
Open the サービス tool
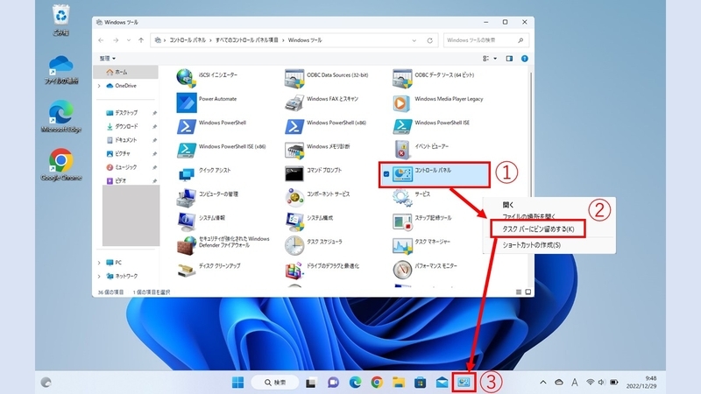click(411, 196)
